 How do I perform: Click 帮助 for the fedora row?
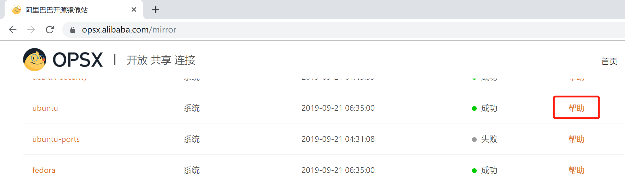point(576,170)
